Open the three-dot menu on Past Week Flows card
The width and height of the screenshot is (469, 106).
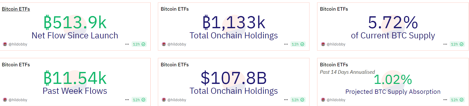(127, 100)
